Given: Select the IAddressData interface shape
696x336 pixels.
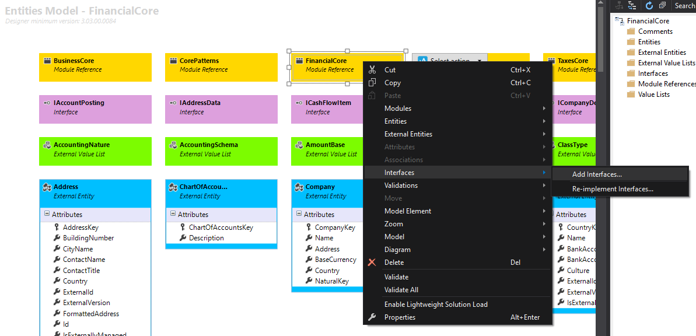Looking at the screenshot, I should point(221,109).
